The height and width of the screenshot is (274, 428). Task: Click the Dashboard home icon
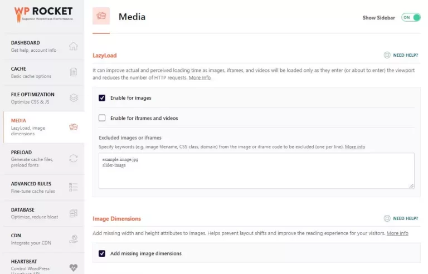tap(73, 46)
